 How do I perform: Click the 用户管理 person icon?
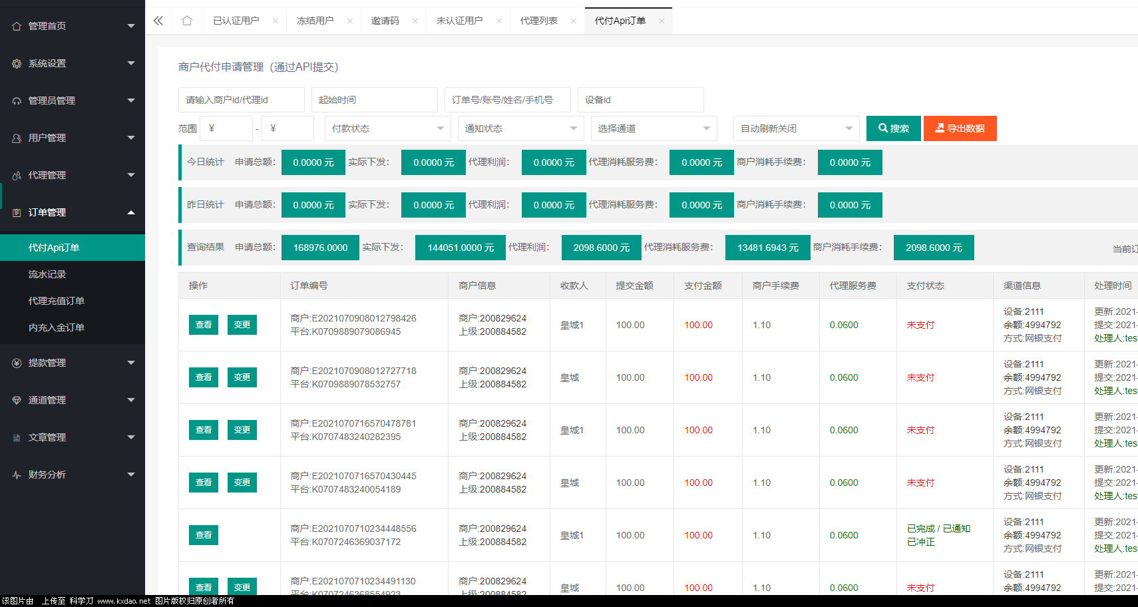click(17, 138)
